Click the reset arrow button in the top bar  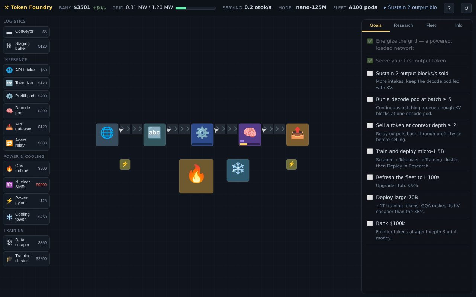pos(466,8)
